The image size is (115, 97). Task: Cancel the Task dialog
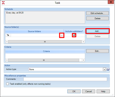coord(89,91)
